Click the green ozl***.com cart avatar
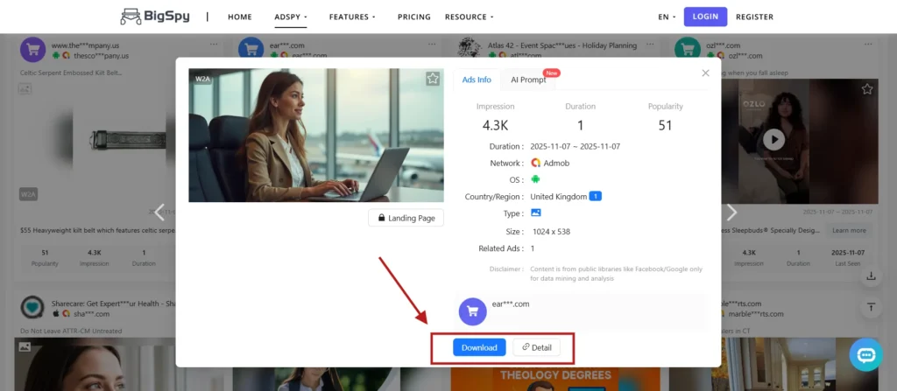897x391 pixels. 688,49
